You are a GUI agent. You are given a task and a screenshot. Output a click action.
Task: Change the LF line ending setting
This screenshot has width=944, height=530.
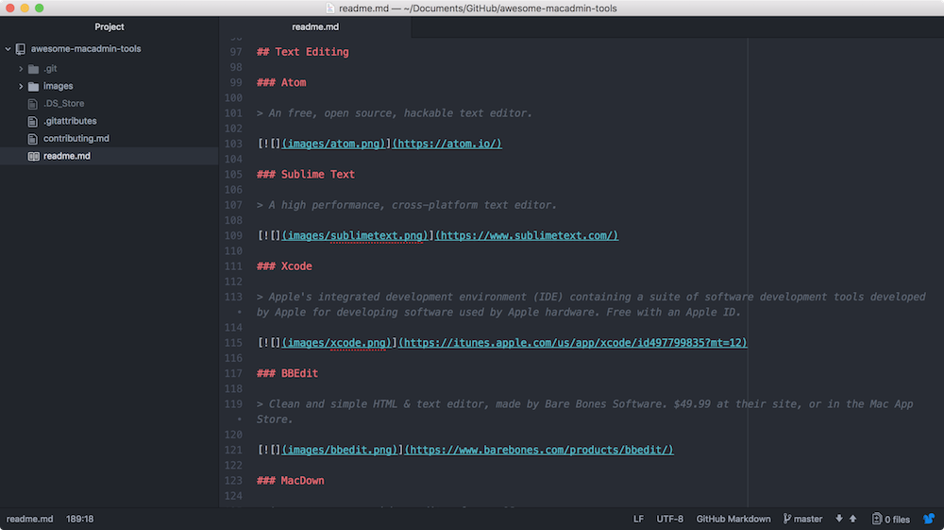tap(638, 519)
